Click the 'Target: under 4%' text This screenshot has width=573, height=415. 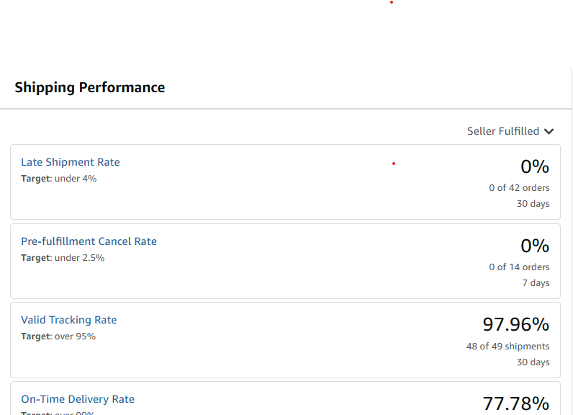(x=59, y=179)
